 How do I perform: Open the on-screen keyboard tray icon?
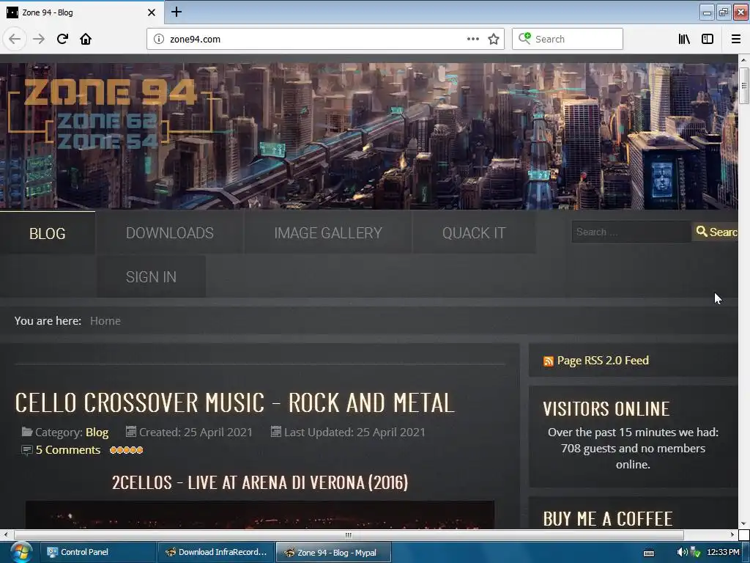pyautogui.click(x=649, y=553)
